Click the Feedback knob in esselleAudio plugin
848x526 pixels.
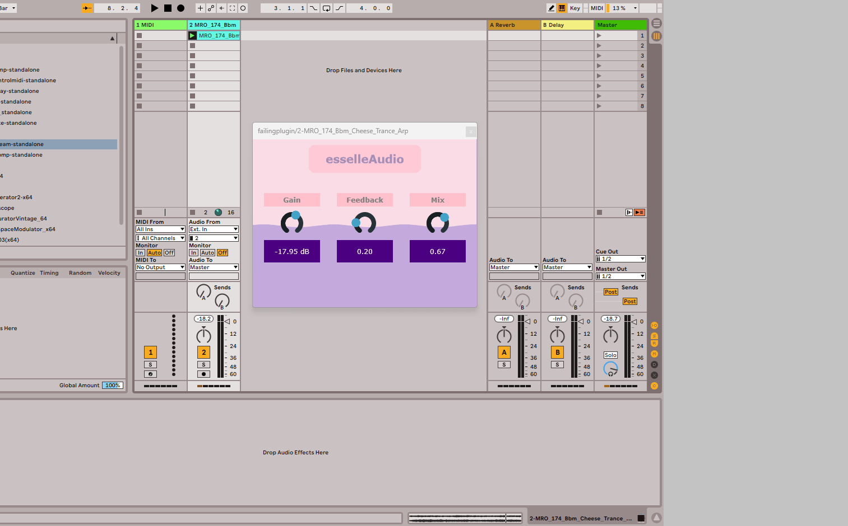[365, 223]
